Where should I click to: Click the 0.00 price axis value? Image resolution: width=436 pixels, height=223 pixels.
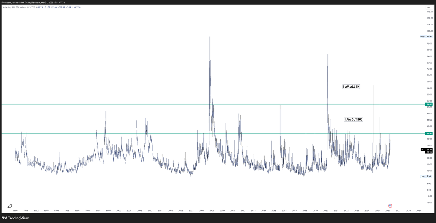(x=429, y=190)
